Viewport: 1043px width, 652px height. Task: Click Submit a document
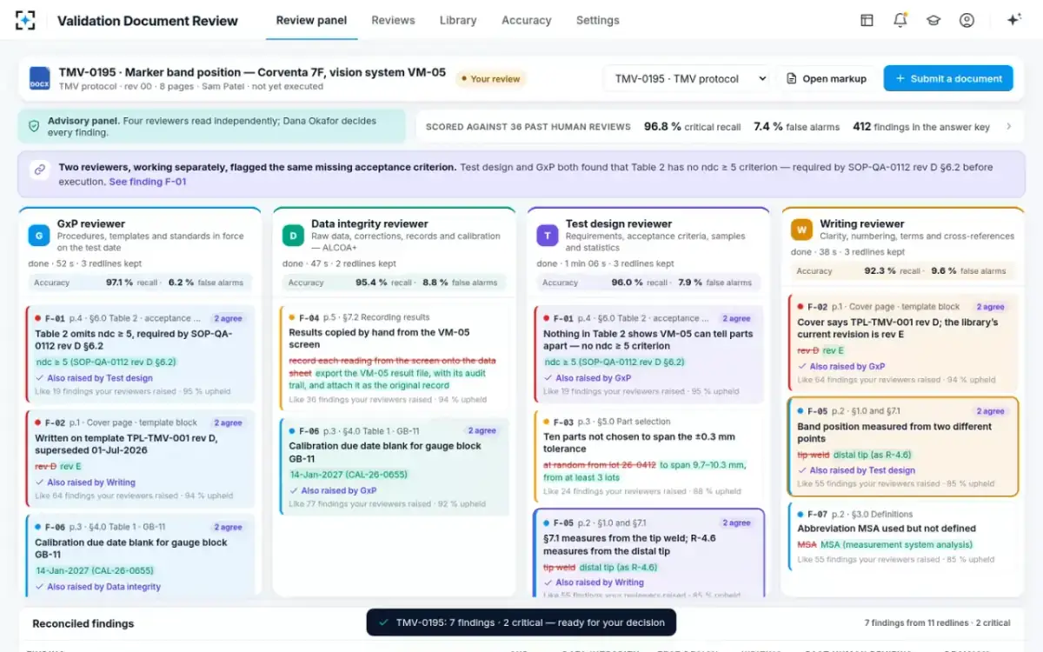point(948,78)
